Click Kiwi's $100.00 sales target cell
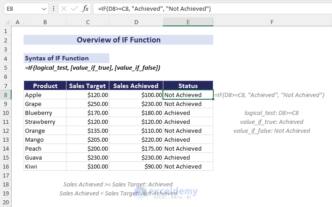Screen dimensions: 332x207 87,166
